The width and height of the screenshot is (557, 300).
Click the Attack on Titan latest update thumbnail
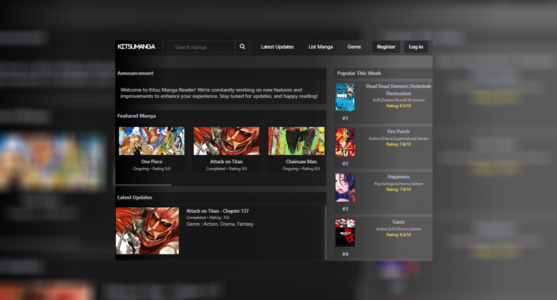pyautogui.click(x=147, y=231)
